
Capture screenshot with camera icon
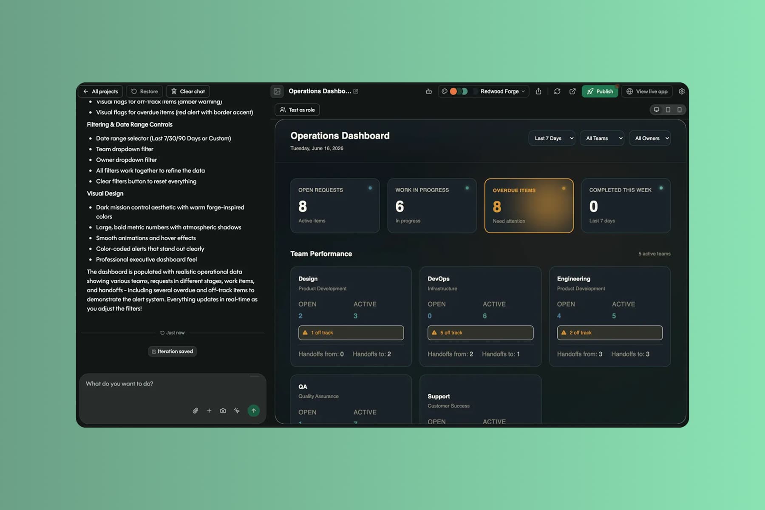point(223,411)
